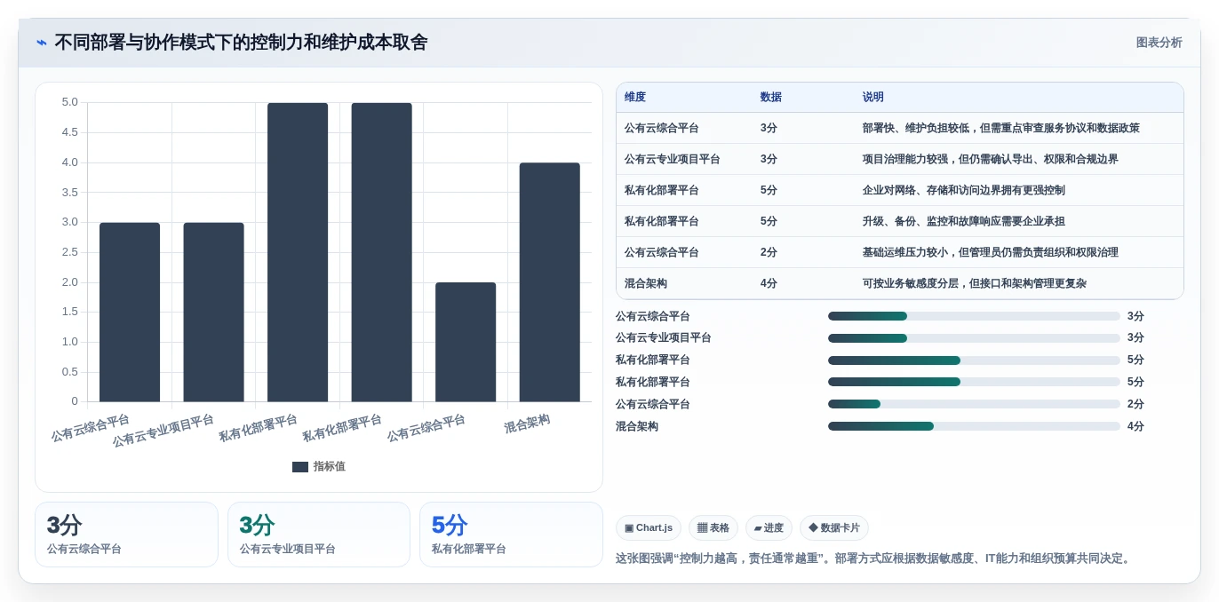Click the 进度 tag chip

[769, 527]
